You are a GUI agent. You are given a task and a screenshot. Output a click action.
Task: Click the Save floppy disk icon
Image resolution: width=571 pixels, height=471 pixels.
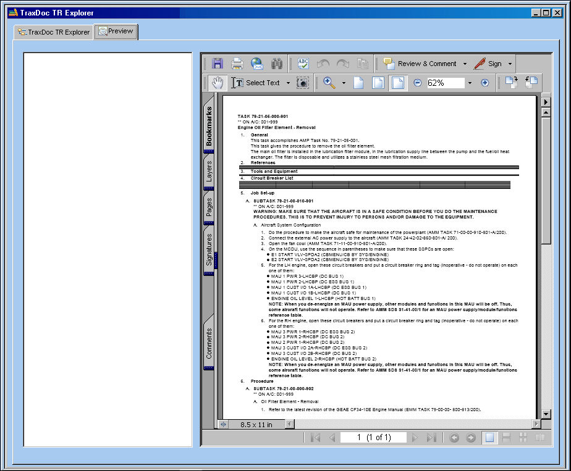[218, 64]
